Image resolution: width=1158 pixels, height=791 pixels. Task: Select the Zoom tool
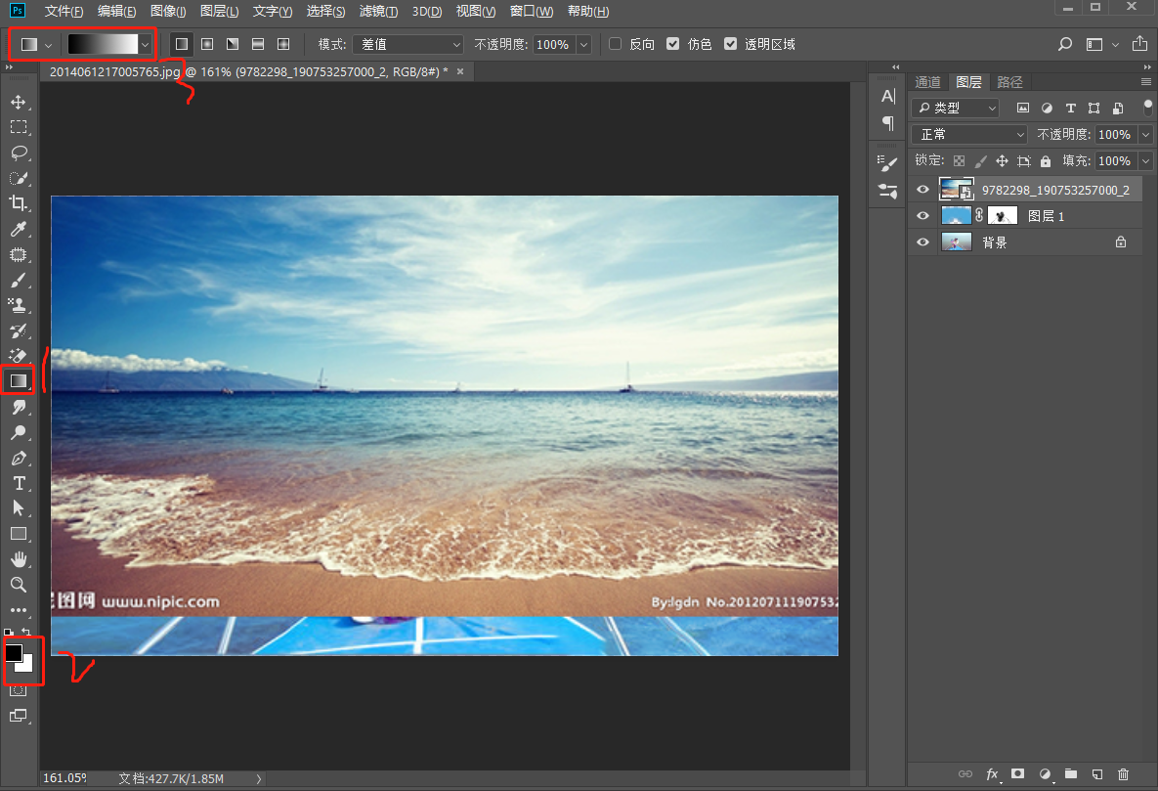click(x=18, y=585)
